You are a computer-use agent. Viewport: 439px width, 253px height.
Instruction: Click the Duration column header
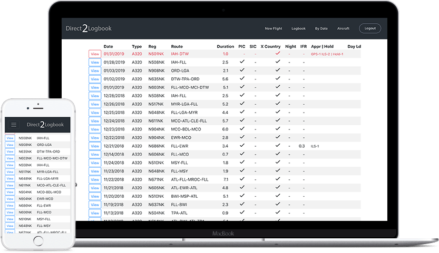[226, 46]
